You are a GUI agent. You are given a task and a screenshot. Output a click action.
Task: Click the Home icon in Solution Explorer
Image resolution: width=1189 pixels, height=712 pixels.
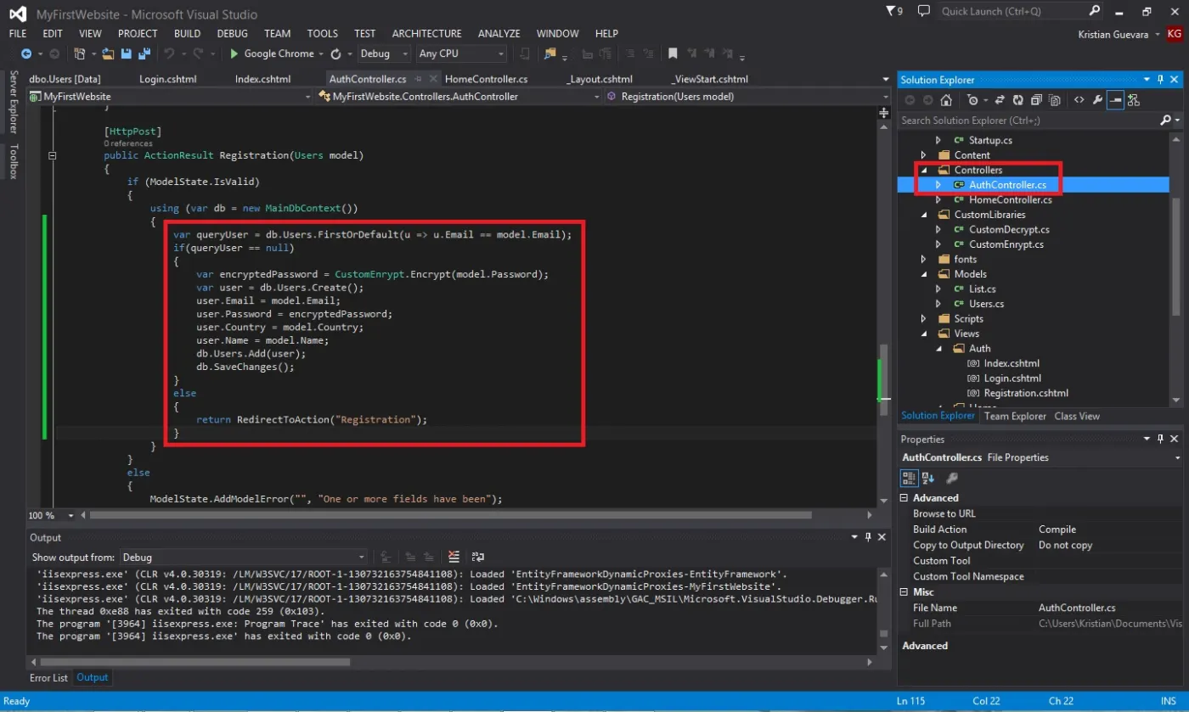click(x=946, y=100)
